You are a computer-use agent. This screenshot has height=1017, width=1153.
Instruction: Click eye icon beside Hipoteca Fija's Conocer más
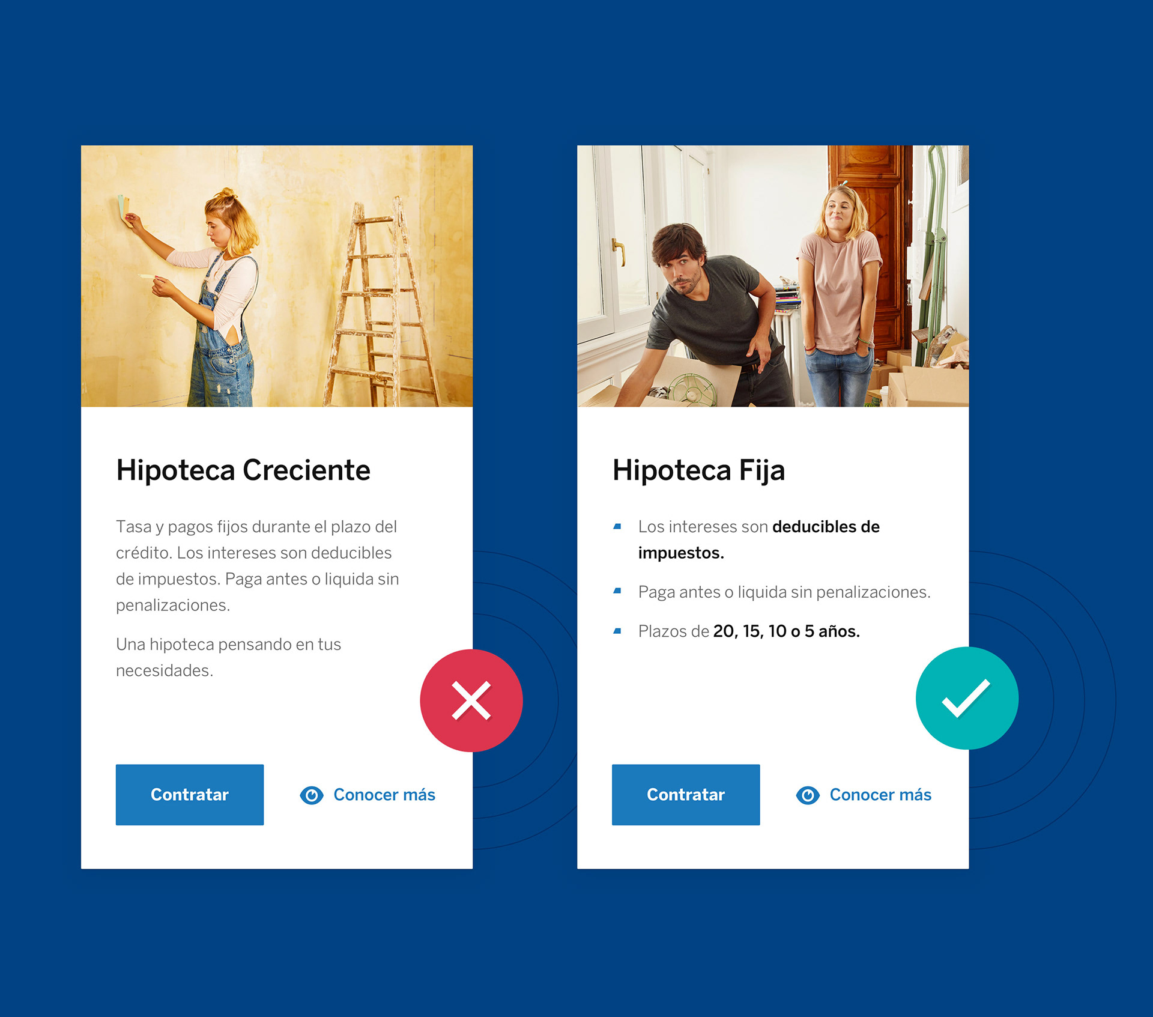click(808, 795)
